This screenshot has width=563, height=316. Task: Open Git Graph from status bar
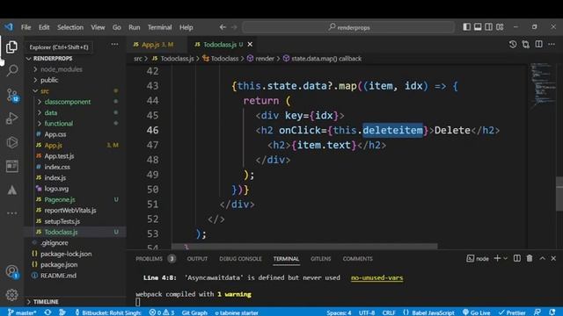[194, 312]
